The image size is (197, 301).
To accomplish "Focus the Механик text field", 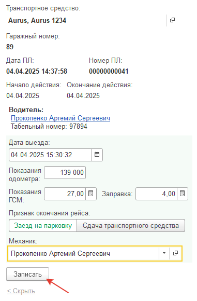I will [83, 253].
